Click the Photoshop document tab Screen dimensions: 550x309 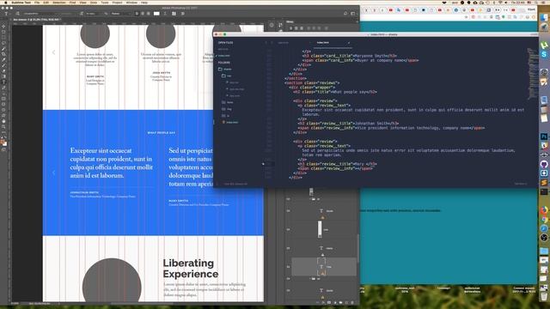tap(37, 20)
